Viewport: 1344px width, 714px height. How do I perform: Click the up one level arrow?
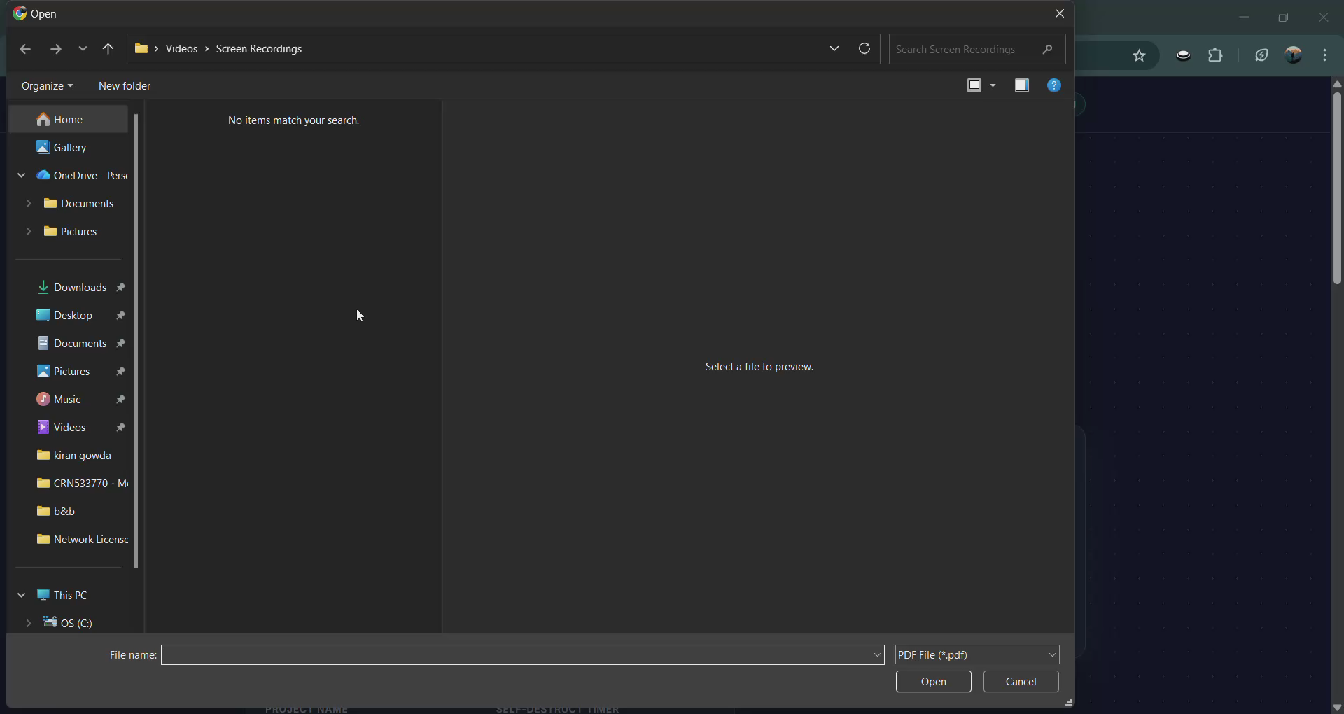pyautogui.click(x=108, y=49)
